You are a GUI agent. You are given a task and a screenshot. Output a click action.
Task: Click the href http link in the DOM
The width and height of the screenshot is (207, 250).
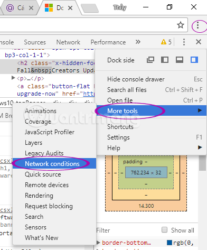point(89,94)
